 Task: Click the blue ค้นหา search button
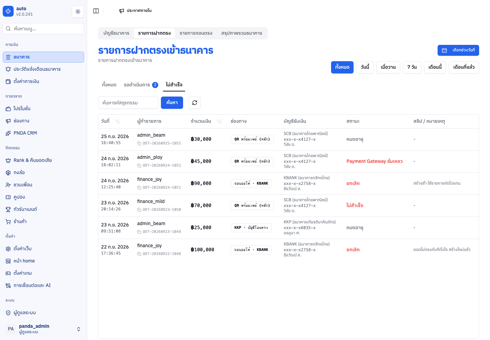[x=172, y=103]
